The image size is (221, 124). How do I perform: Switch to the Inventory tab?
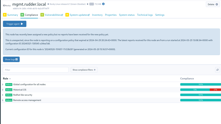[97, 15]
